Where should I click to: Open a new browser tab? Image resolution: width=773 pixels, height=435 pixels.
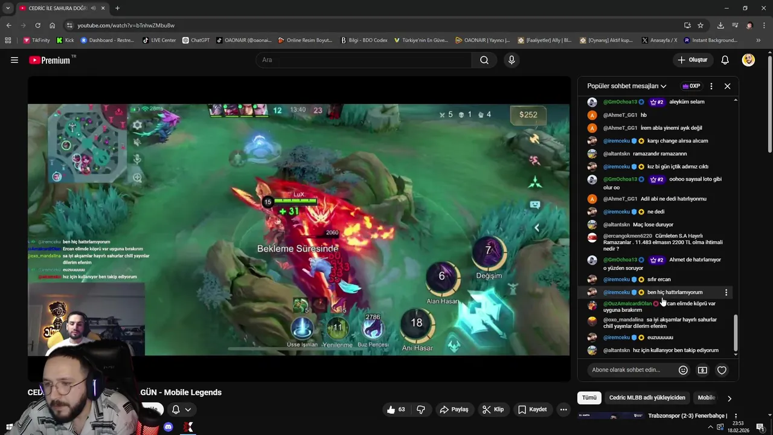[117, 8]
